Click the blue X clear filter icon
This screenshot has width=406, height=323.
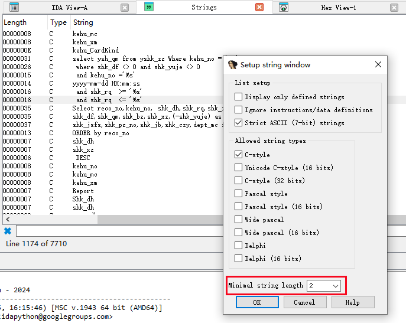click(8, 231)
